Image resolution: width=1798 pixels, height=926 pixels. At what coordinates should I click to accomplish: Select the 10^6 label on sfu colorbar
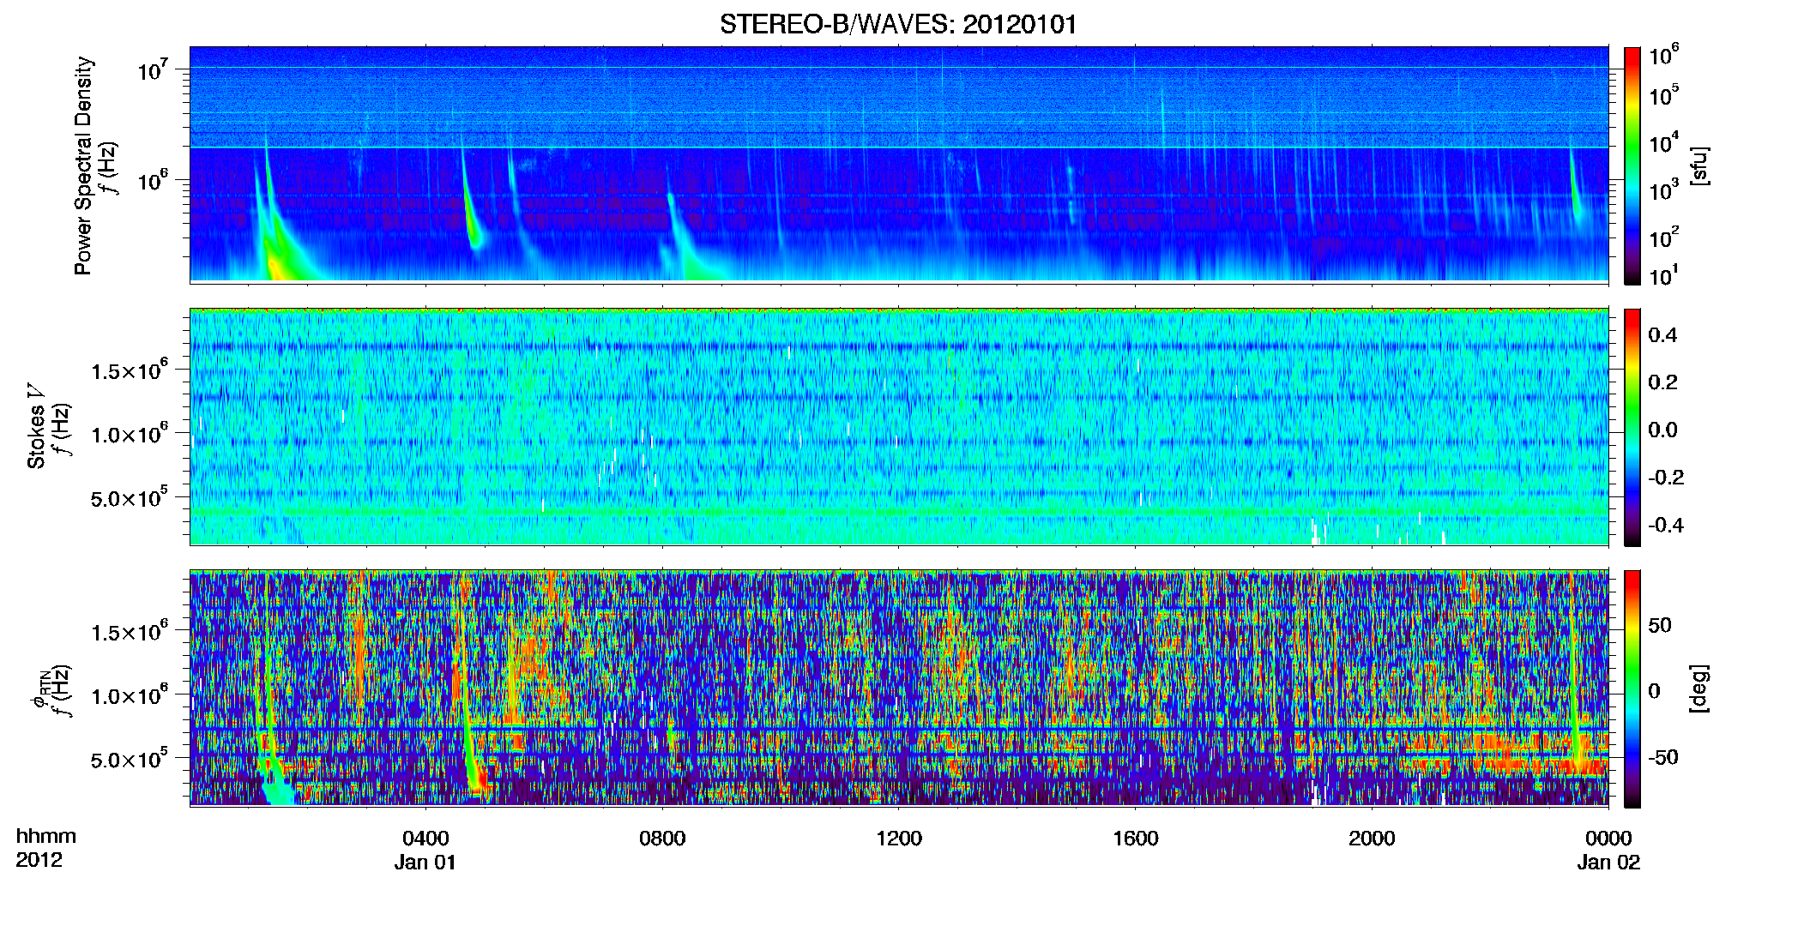[x=1664, y=55]
